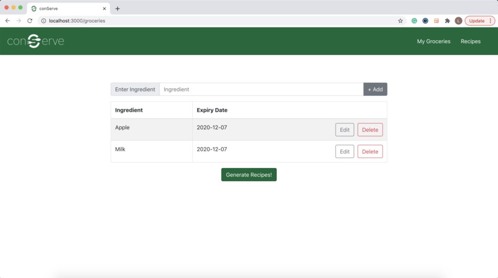This screenshot has height=278, width=498.
Task: Click the Chrome Update button
Action: [479, 20]
